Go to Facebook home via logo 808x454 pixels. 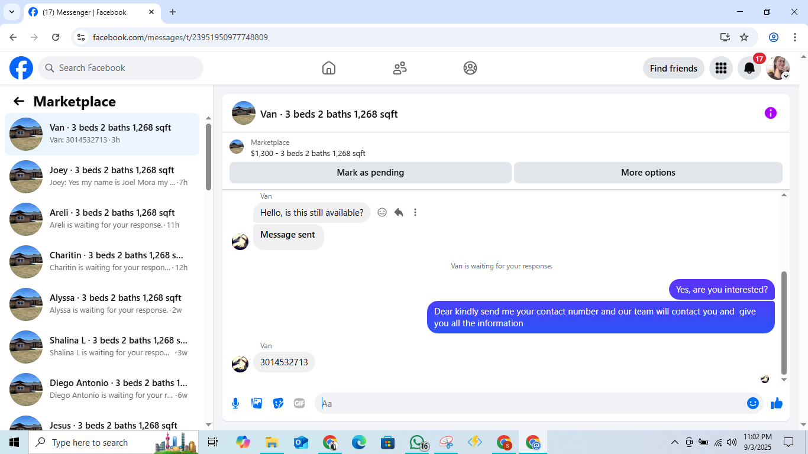coord(21,68)
